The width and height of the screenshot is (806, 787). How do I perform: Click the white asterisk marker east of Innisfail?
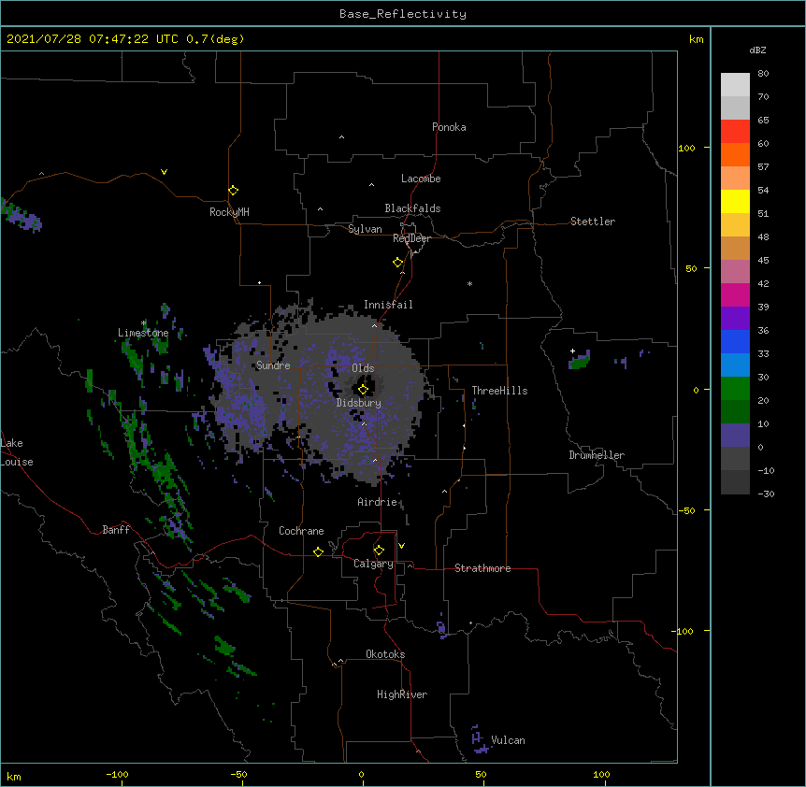coord(469,284)
